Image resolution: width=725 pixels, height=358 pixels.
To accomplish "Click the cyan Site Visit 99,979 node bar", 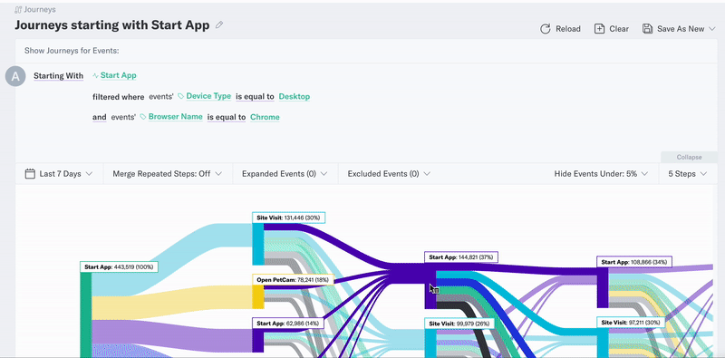I will pyautogui.click(x=430, y=343).
